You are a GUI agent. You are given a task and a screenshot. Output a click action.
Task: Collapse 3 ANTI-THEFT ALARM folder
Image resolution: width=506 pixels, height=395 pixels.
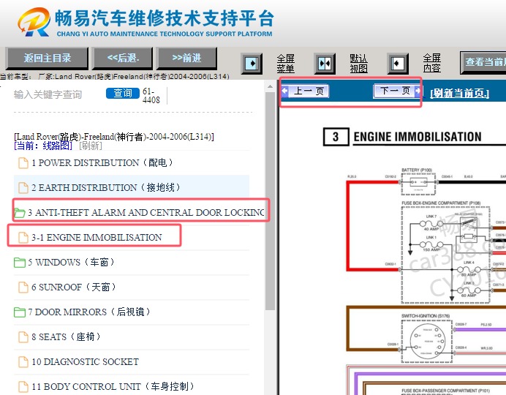point(146,212)
